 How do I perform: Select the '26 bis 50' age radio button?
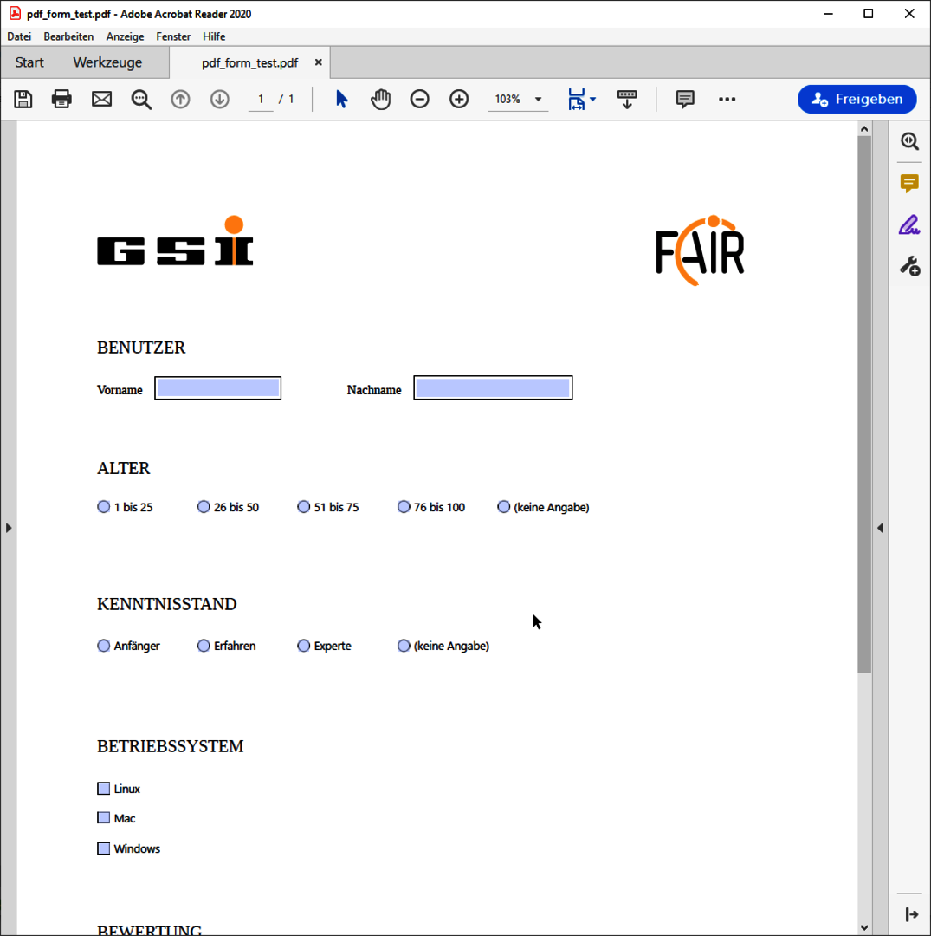(x=204, y=507)
